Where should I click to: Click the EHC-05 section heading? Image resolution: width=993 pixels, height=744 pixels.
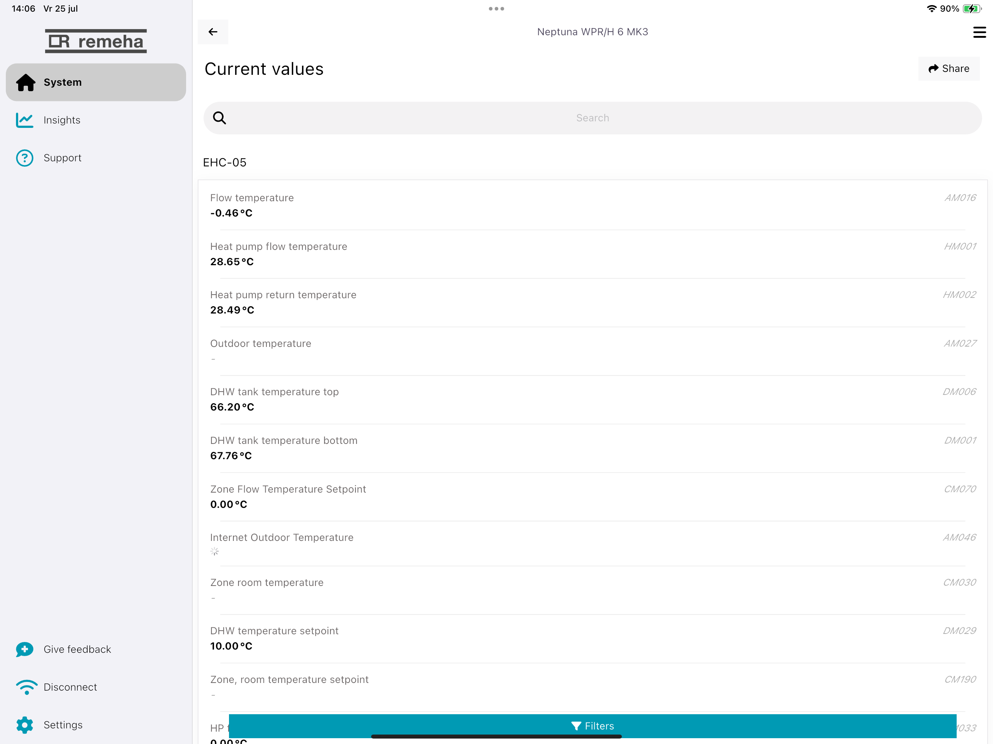coord(225,162)
